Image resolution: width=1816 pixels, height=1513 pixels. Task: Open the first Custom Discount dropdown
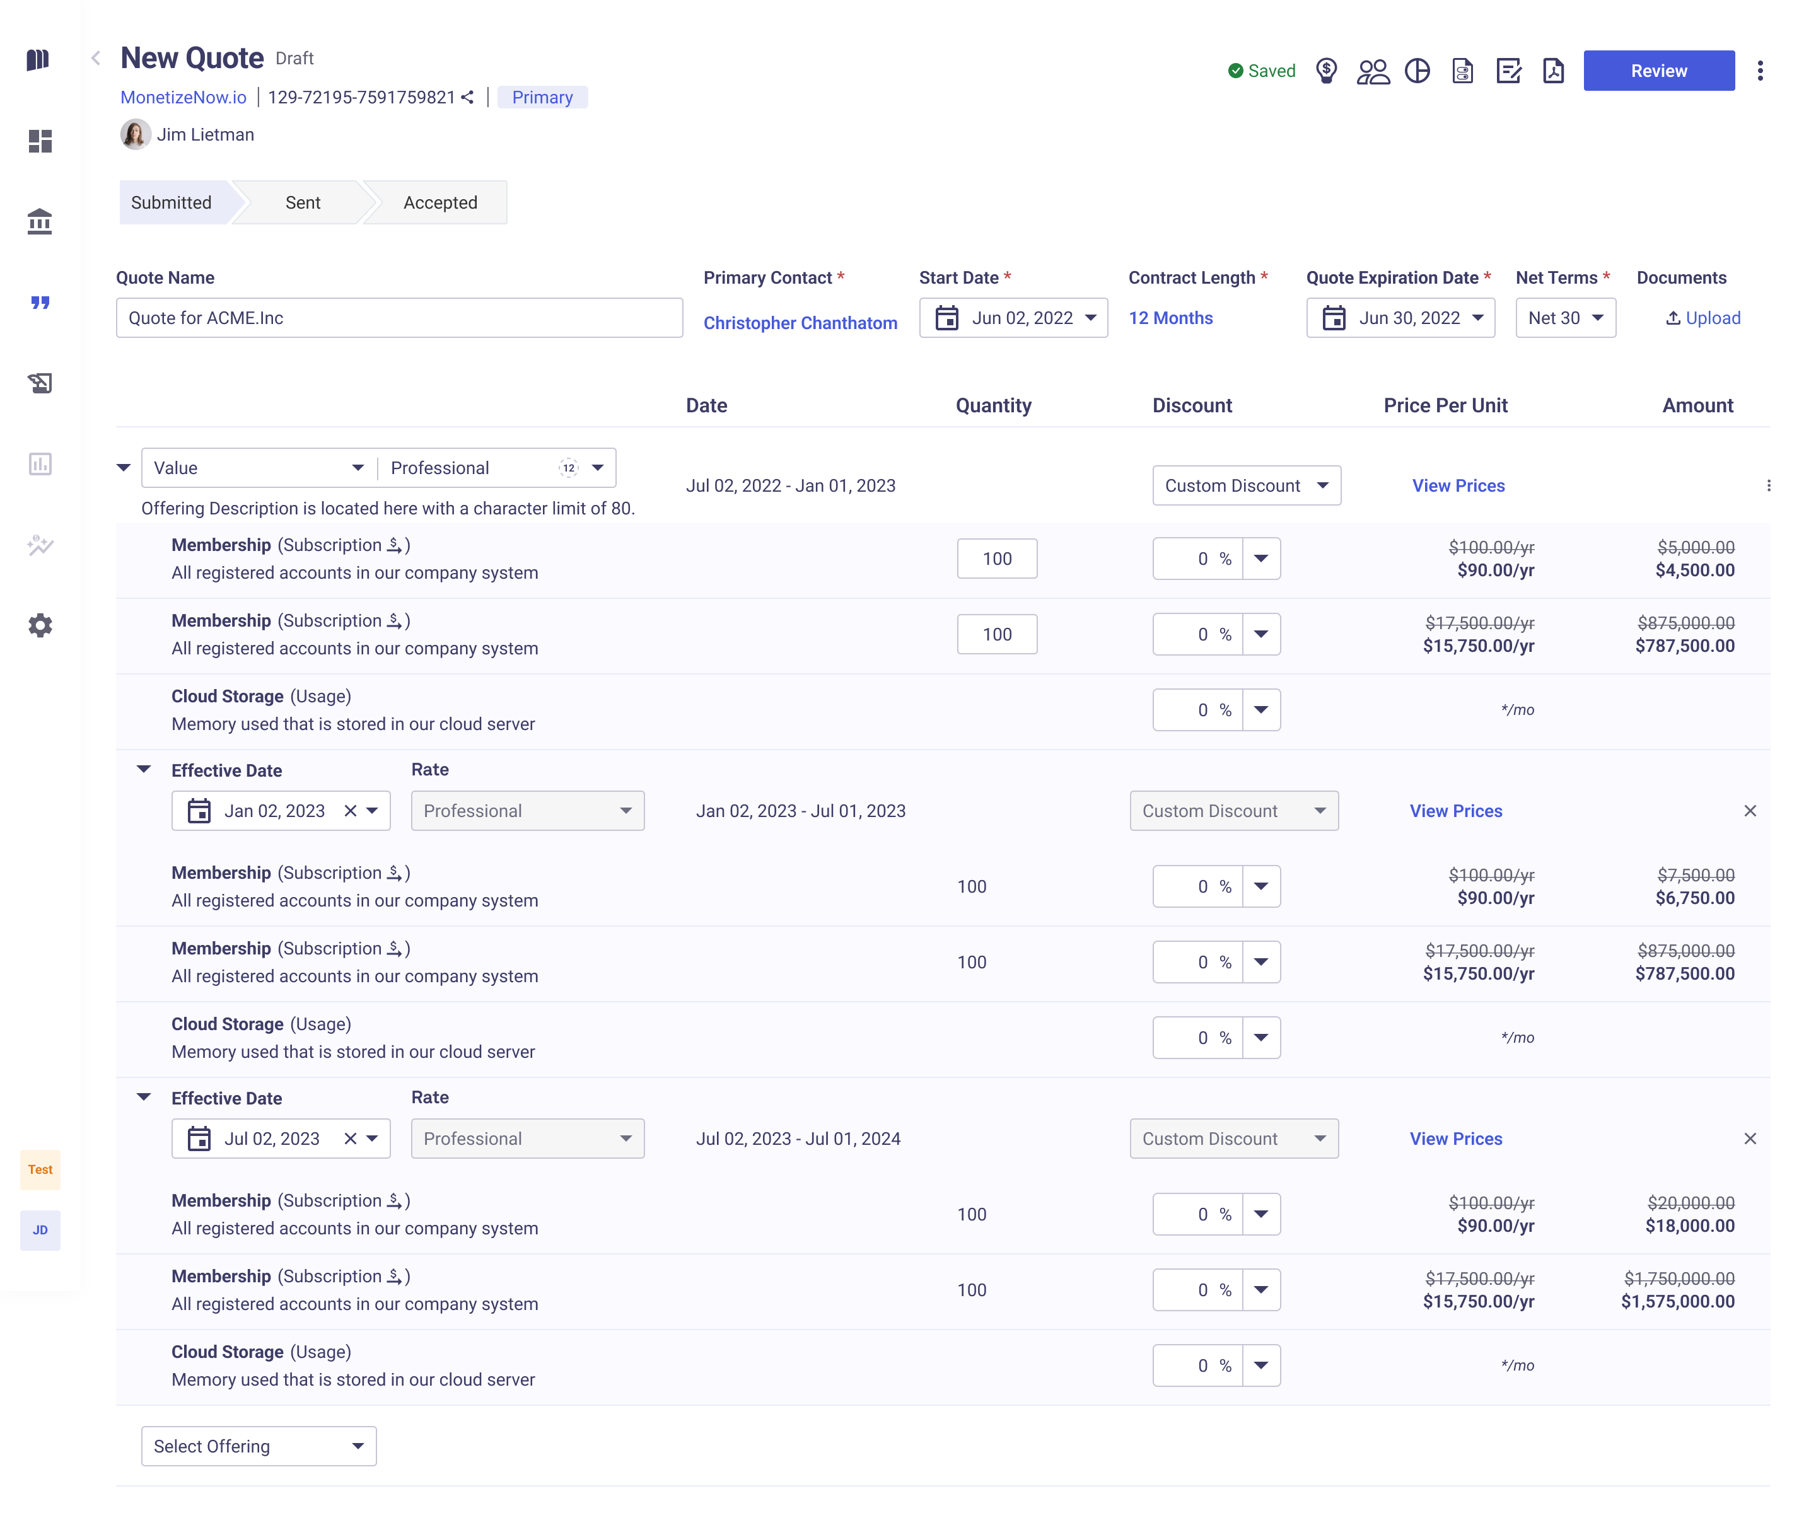[x=1247, y=486]
